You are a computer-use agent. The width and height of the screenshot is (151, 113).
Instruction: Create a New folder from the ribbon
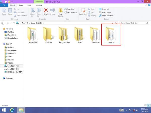[61, 12]
